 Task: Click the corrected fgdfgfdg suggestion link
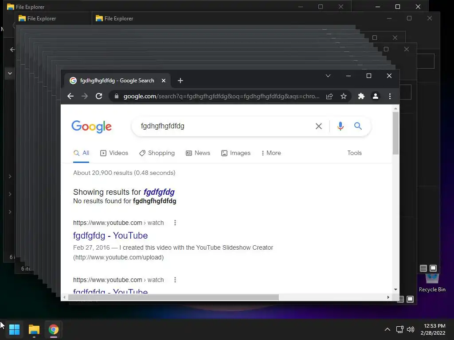pos(159,192)
